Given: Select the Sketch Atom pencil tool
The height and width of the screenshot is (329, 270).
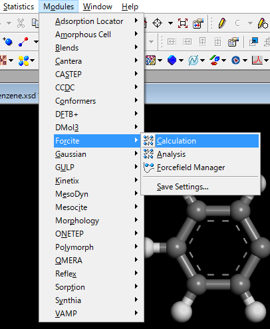Looking at the screenshot, I should [222, 23].
